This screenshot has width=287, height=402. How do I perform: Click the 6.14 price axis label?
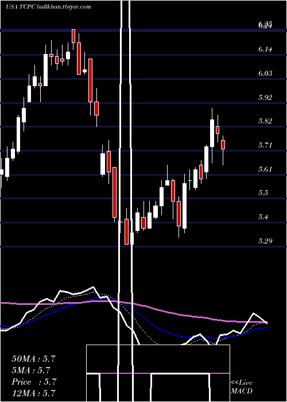[265, 49]
